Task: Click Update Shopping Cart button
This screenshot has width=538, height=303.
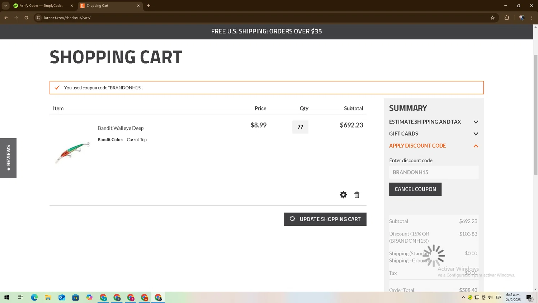Action: (x=325, y=219)
